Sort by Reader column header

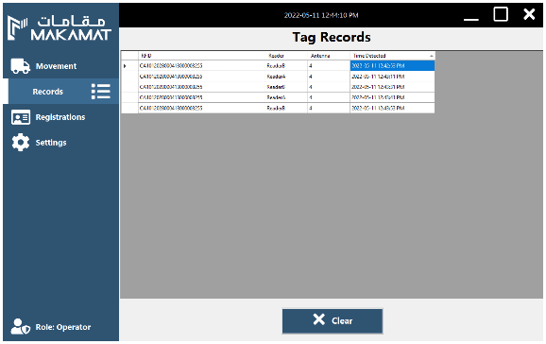click(x=286, y=56)
